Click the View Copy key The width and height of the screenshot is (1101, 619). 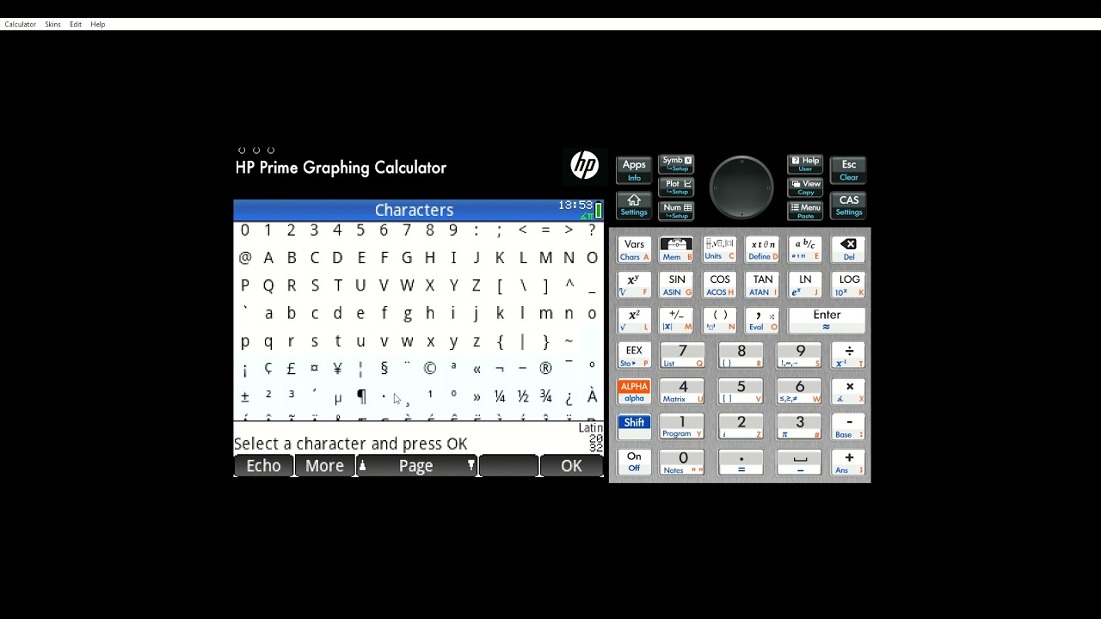(x=805, y=187)
